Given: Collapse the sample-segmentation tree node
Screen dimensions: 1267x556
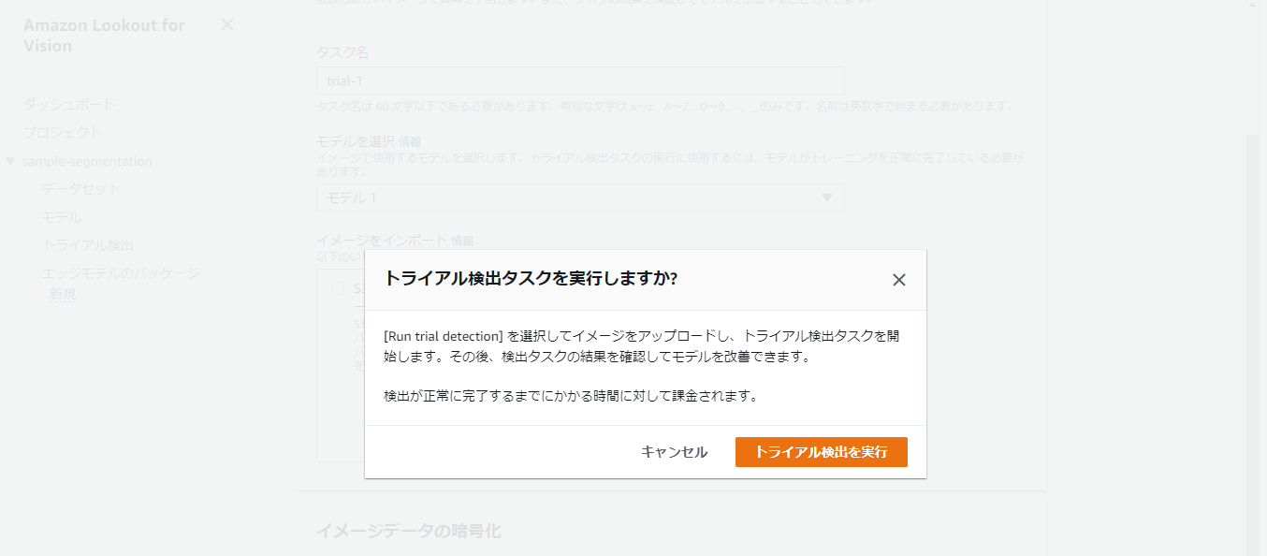Looking at the screenshot, I should point(10,161).
